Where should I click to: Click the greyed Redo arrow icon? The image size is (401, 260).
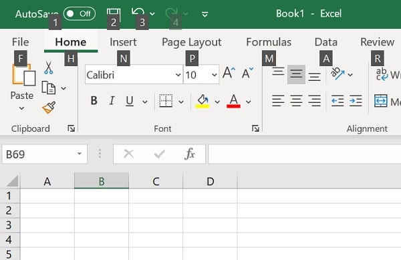(172, 13)
